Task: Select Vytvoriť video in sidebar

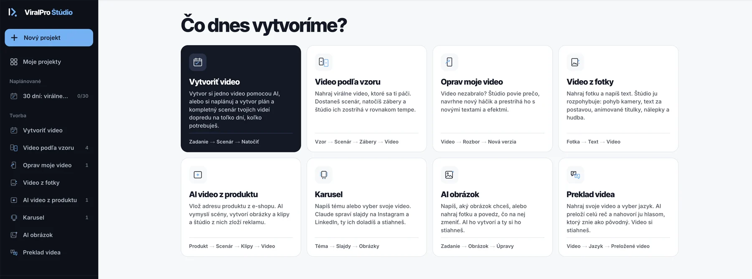Action: pyautogui.click(x=49, y=130)
